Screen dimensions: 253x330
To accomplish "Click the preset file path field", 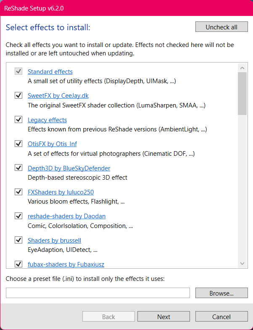I will pyautogui.click(x=98, y=293).
